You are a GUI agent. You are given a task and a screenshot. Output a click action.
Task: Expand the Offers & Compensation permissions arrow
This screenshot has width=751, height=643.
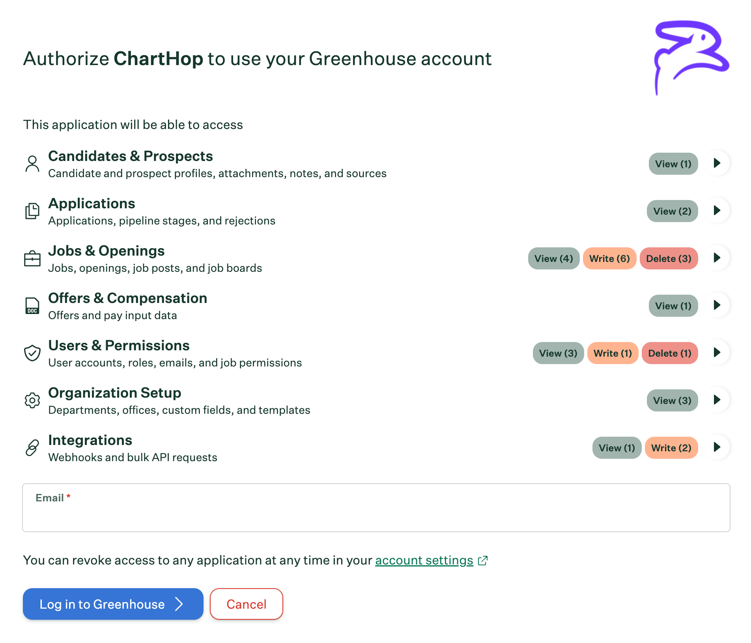pos(717,305)
